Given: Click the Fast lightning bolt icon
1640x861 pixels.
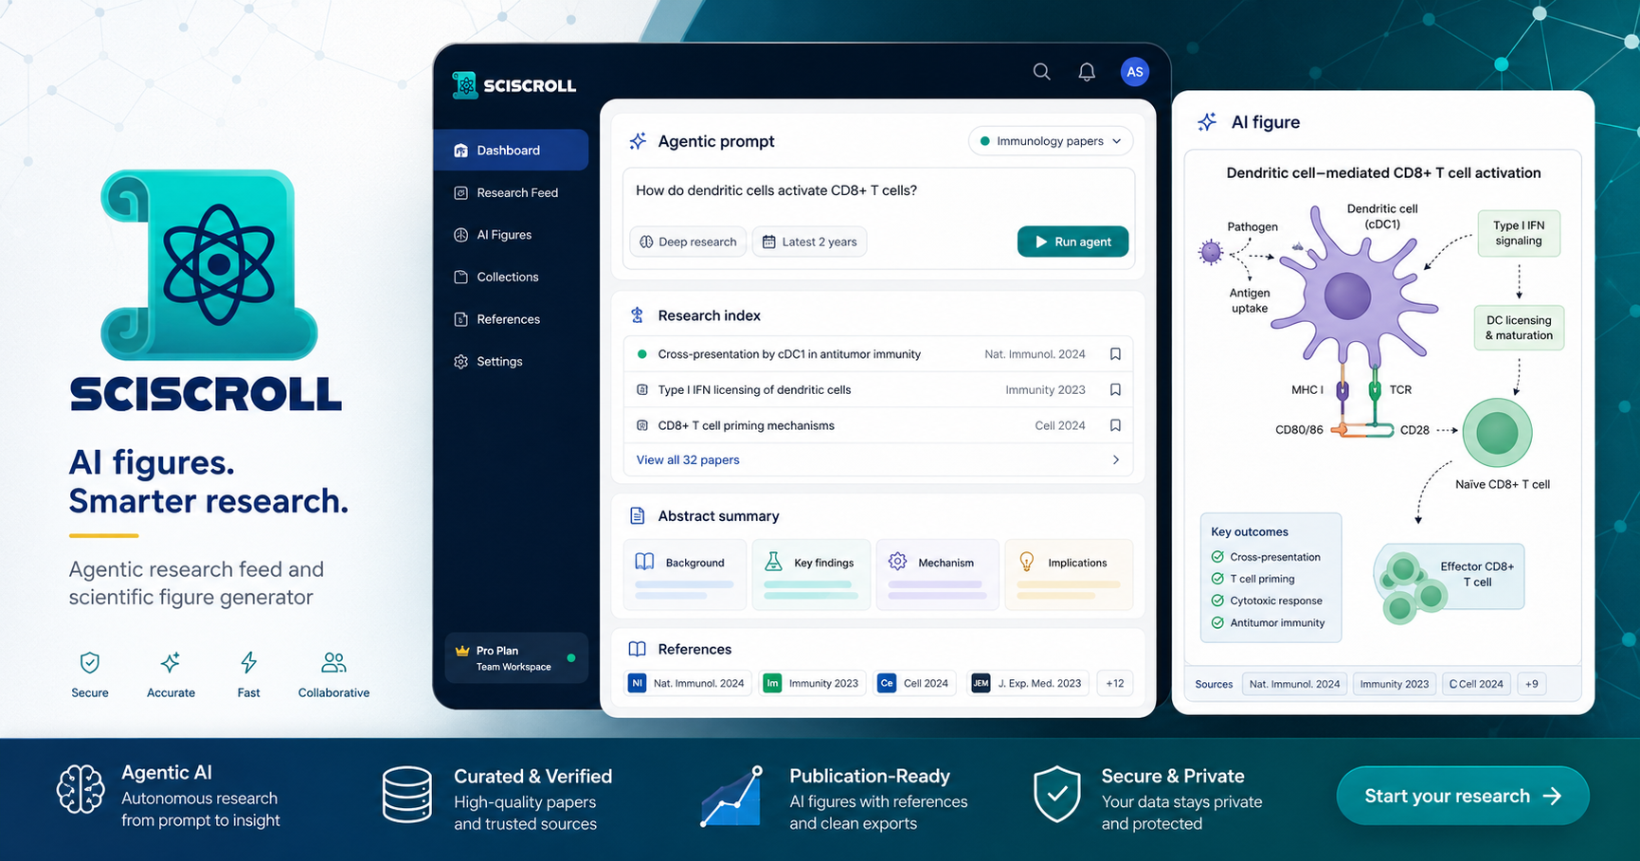Looking at the screenshot, I should (248, 662).
